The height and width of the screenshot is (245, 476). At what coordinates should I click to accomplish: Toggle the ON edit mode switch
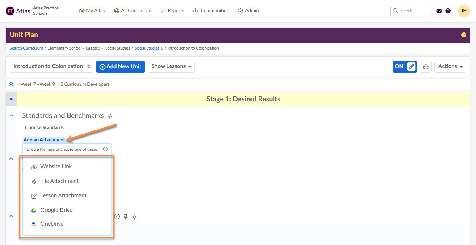coord(405,67)
